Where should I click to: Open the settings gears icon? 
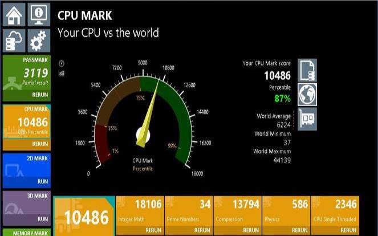[39, 40]
